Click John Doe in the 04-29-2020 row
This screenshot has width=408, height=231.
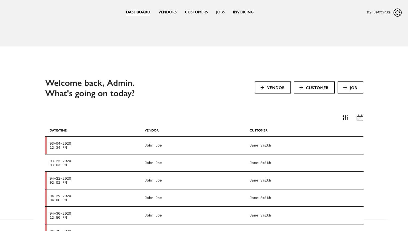click(153, 198)
